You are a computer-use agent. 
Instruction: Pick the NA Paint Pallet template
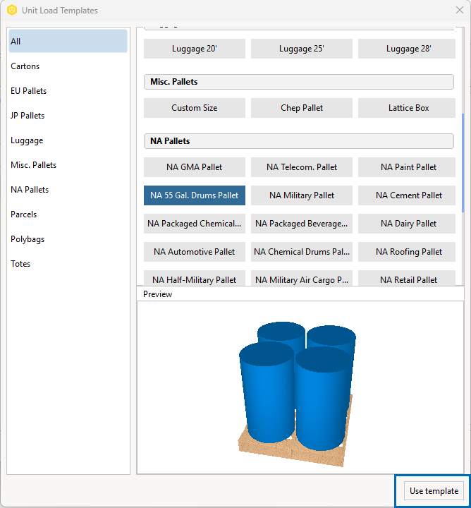pos(407,167)
